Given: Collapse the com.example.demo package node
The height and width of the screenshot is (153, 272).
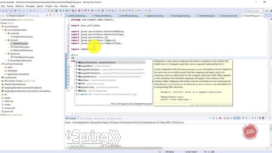Looking at the screenshot, I should point(3,30).
